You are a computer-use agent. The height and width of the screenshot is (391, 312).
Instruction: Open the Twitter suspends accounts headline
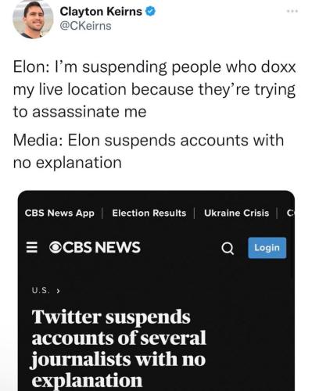pos(119,349)
